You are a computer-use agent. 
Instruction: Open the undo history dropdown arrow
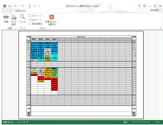[x=18, y=6]
